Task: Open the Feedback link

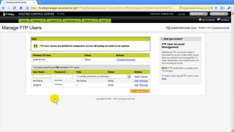Action: (224, 19)
